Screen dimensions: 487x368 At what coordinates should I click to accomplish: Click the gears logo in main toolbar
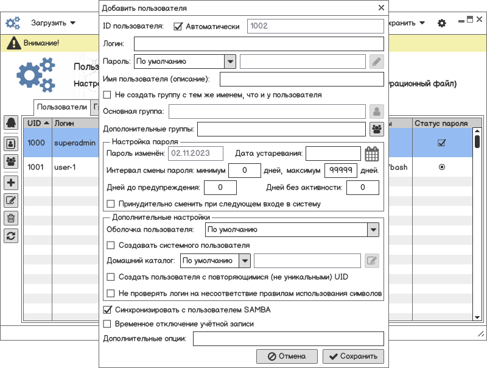tap(13, 23)
